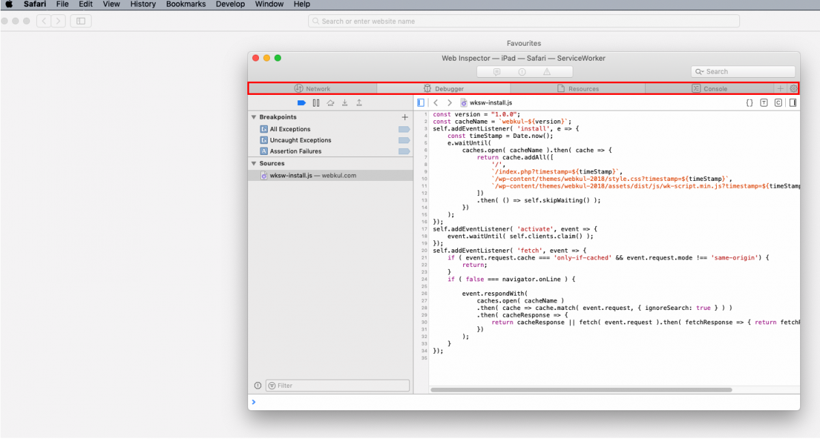820x439 pixels.
Task: Toggle the code coverage C icon
Action: 778,103
